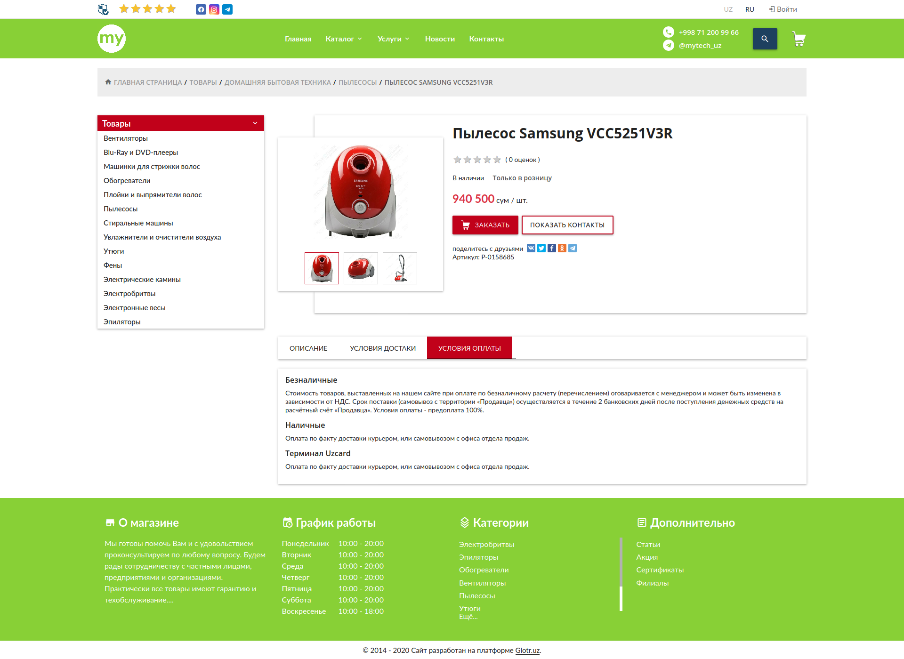Screen dimensions: 904x659
Task: Open the Telegram icon in top bar
Action: click(227, 9)
